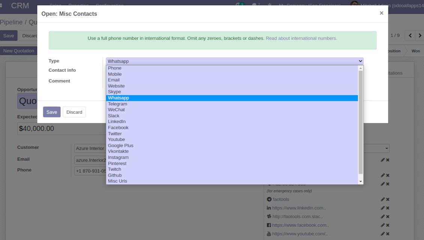Open the https://www.linkedin.com link

coord(299,208)
